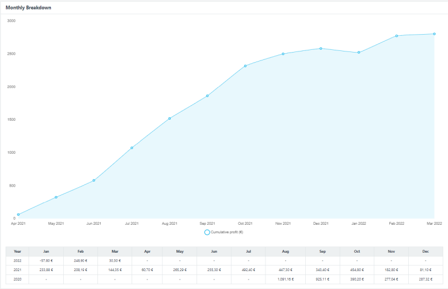Image resolution: width=448 pixels, height=289 pixels.
Task: Click the May 2021 chart data point
Action: tap(56, 197)
